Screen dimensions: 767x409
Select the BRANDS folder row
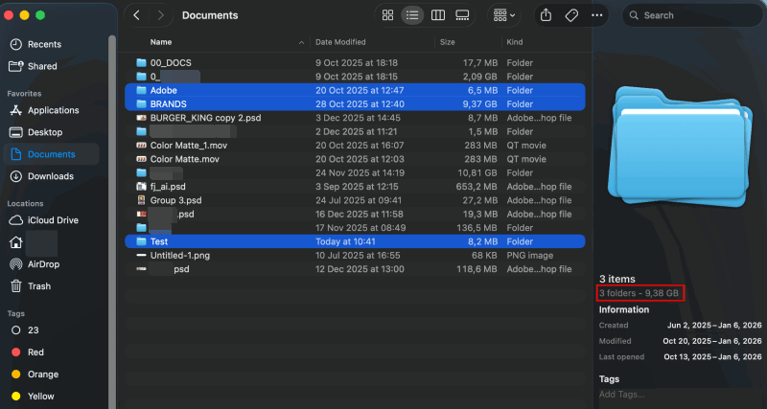point(355,103)
